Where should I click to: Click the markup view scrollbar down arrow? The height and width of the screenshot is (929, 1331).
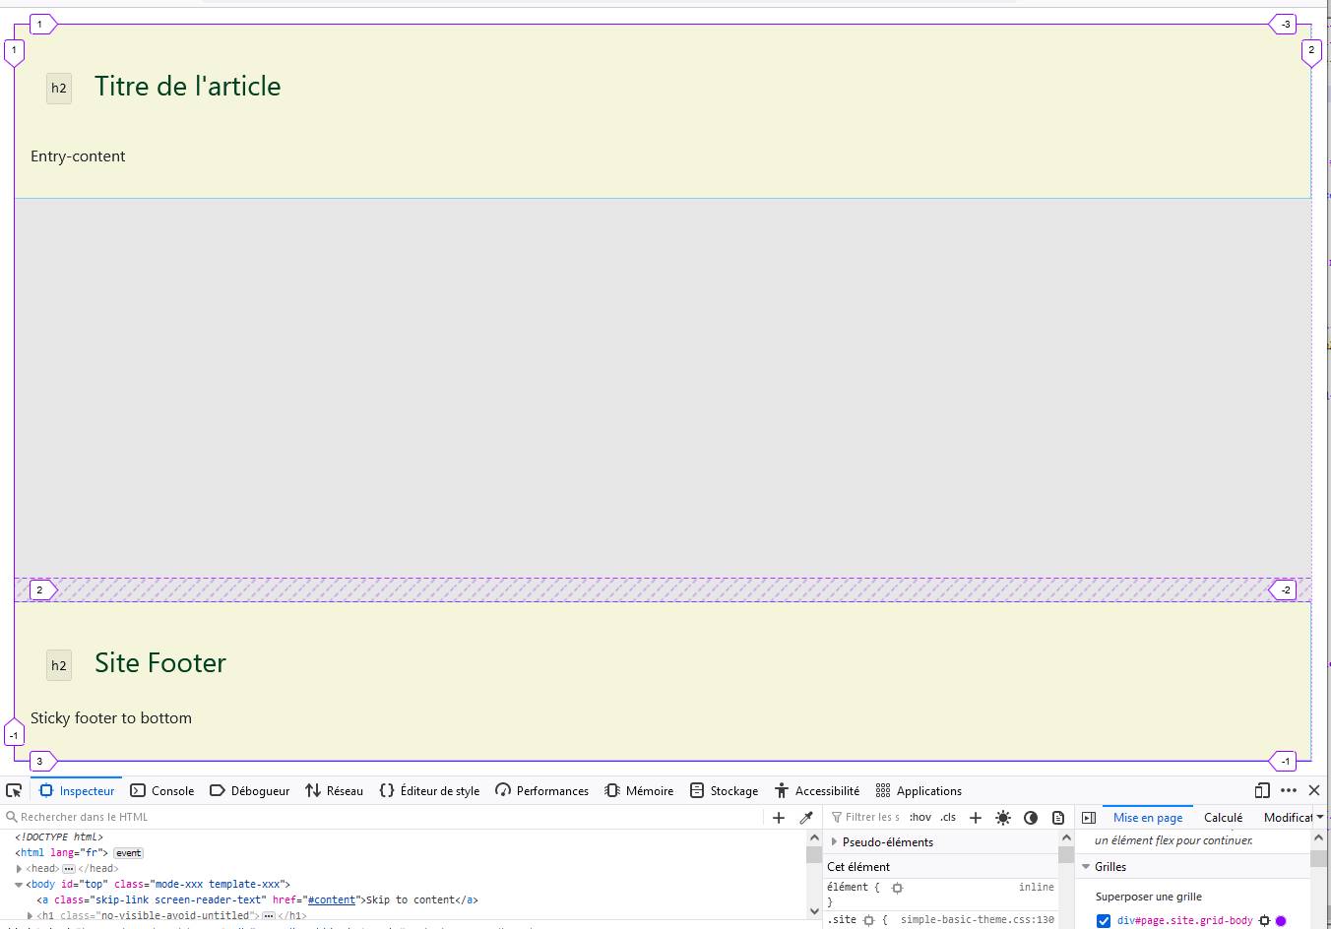(x=814, y=911)
